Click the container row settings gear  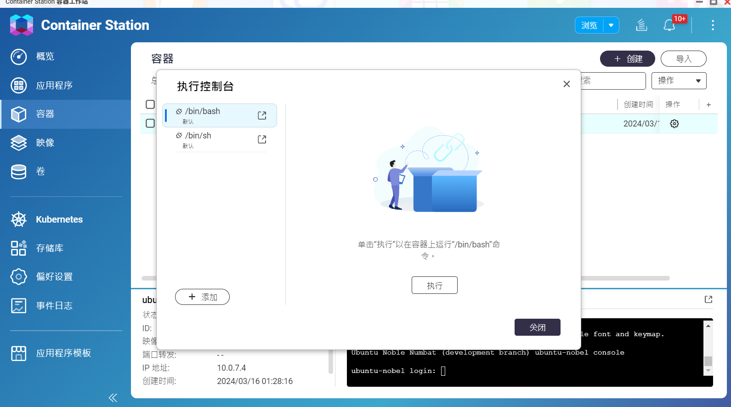(x=674, y=124)
